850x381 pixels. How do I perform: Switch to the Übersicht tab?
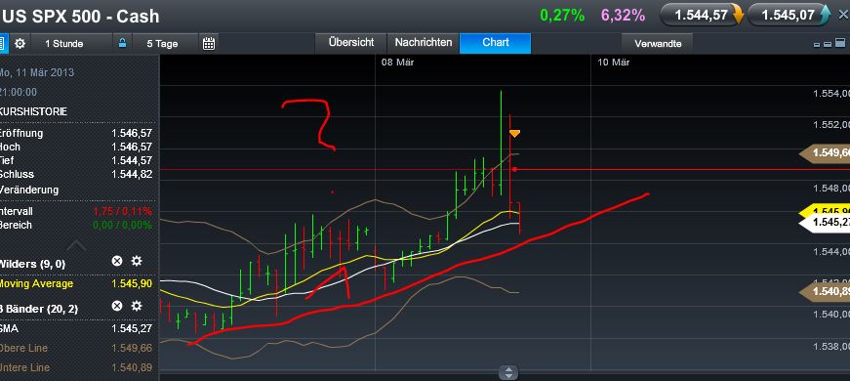(351, 43)
